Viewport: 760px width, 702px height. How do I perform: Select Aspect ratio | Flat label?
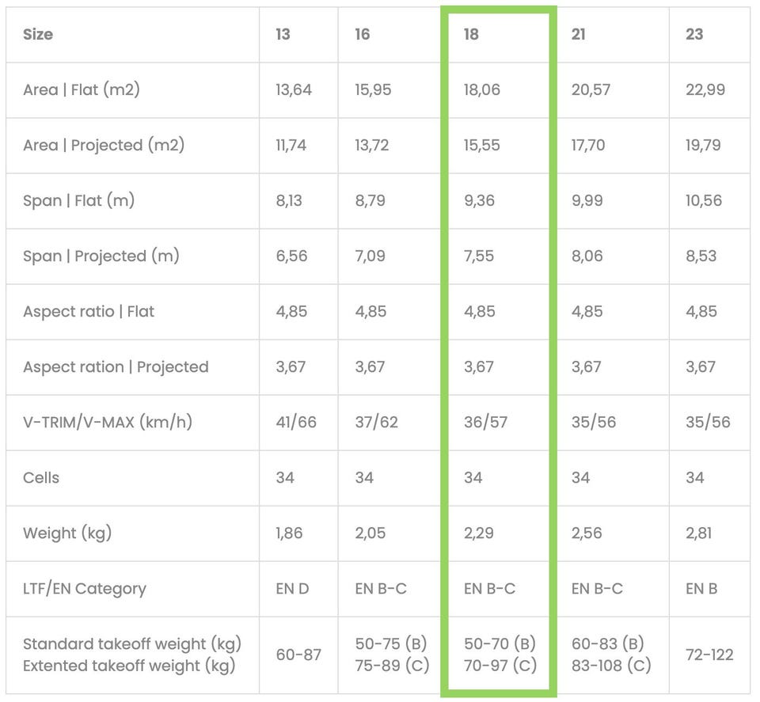pos(88,312)
